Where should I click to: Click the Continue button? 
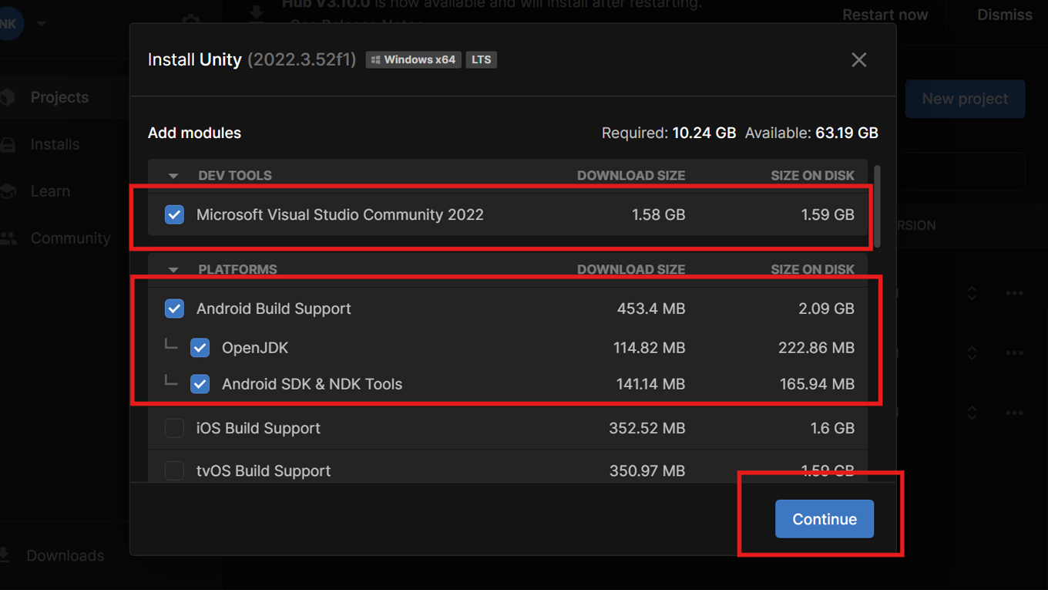click(824, 519)
